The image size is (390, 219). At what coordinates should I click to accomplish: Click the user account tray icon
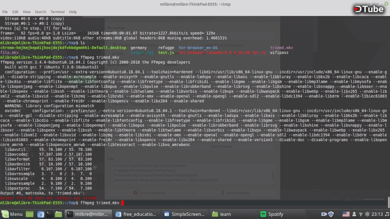354,214
